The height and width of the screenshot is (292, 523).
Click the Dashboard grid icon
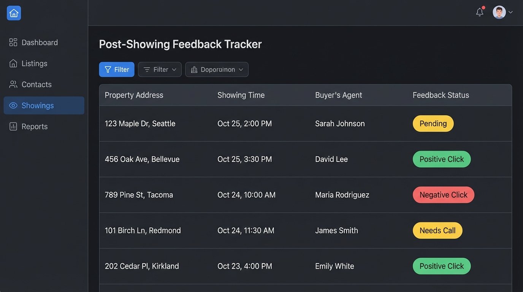click(13, 42)
